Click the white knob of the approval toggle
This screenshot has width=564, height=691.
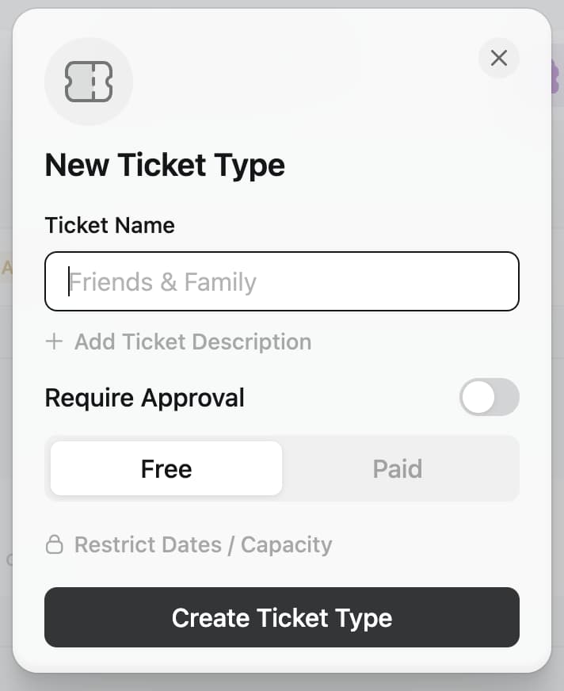tap(478, 397)
